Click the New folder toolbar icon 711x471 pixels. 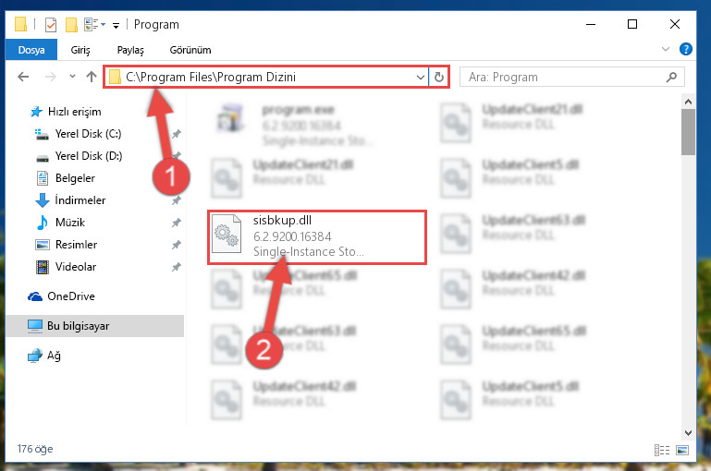pos(71,24)
